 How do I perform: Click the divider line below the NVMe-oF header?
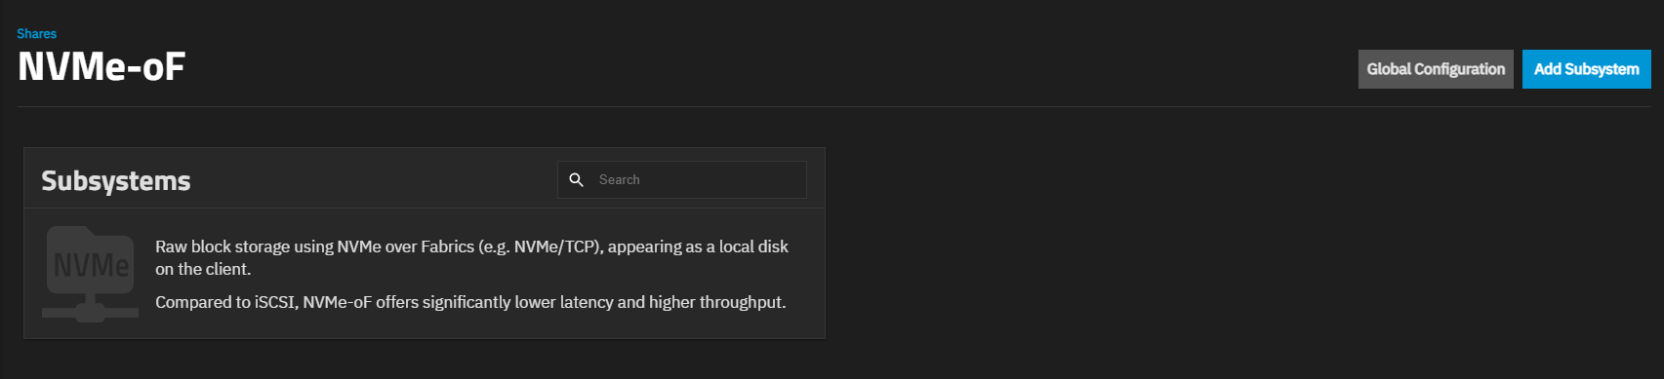pyautogui.click(x=834, y=106)
